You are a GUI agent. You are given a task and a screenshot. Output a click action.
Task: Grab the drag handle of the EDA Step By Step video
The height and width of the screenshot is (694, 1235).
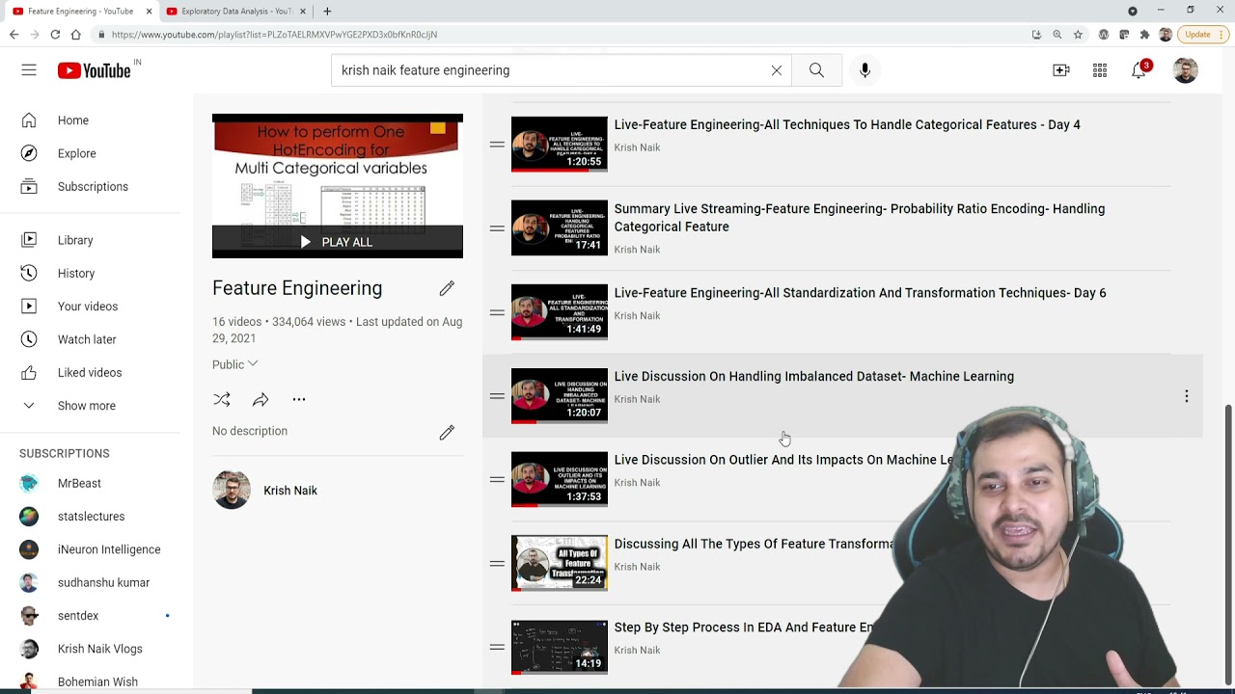pos(497,647)
